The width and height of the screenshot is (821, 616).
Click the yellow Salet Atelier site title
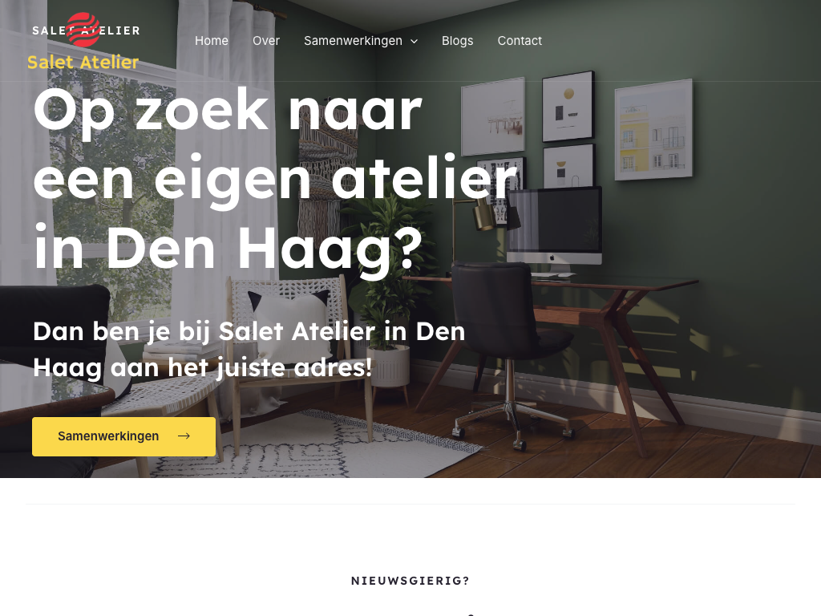(x=83, y=62)
